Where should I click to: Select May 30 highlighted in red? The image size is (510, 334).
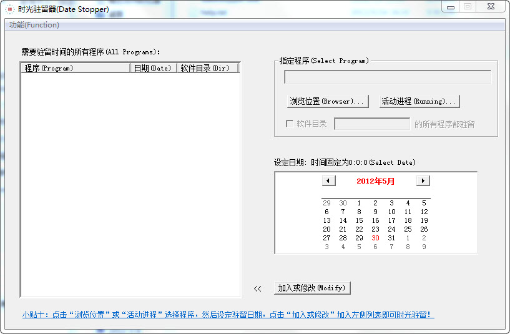tap(375, 238)
